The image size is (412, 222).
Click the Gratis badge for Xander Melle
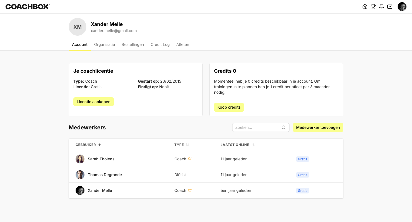point(302,191)
